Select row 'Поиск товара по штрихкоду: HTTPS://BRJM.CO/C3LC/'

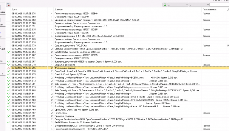point(81,129)
